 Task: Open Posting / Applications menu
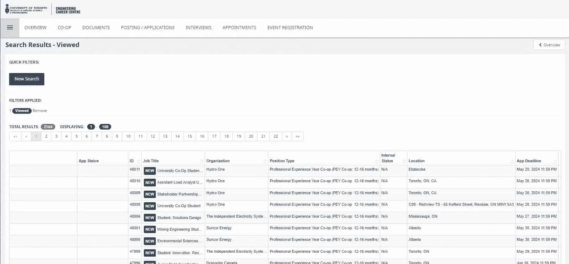click(148, 27)
